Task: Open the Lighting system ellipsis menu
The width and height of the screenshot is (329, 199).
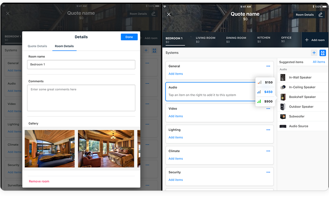Action: (x=268, y=130)
